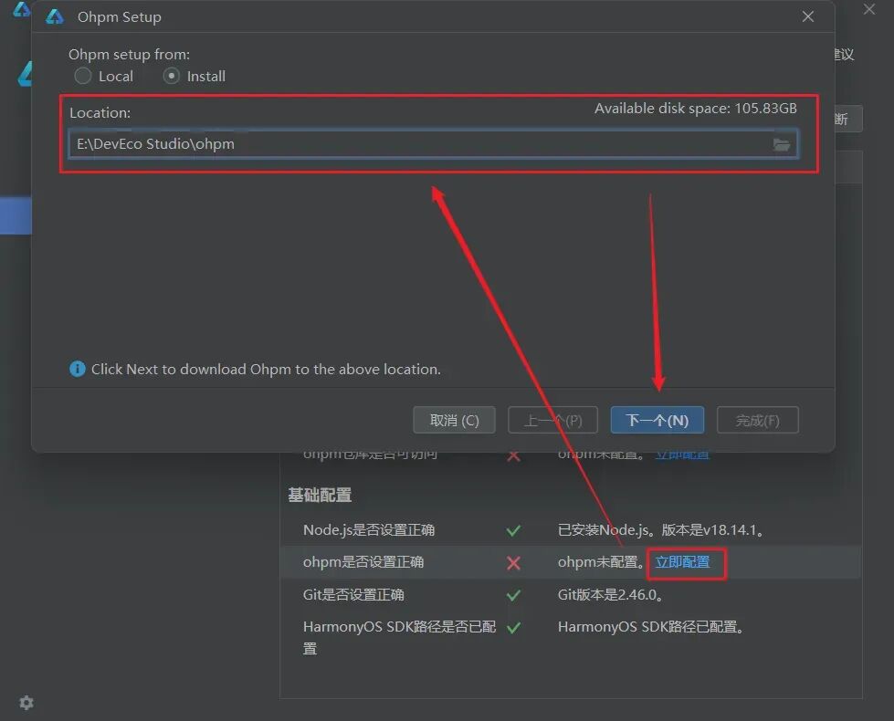
Task: Click green check for HarmonyOS SDK row
Action: pos(513,628)
